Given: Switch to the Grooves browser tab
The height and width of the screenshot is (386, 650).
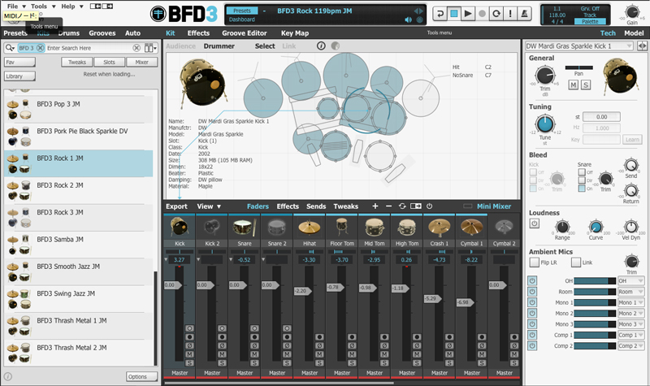Looking at the screenshot, I should (x=102, y=33).
